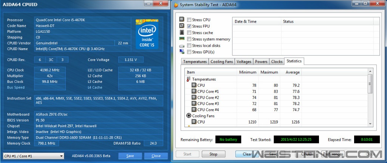
Task: Click the fan icon next to Cooling Fans
Action: pos(189,116)
